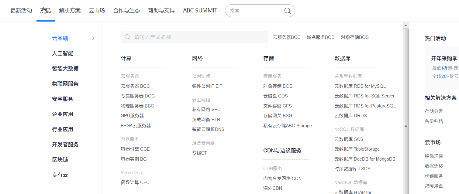459x194 pixels.
Task: Open 备份归档 solution link
Action: (434, 121)
